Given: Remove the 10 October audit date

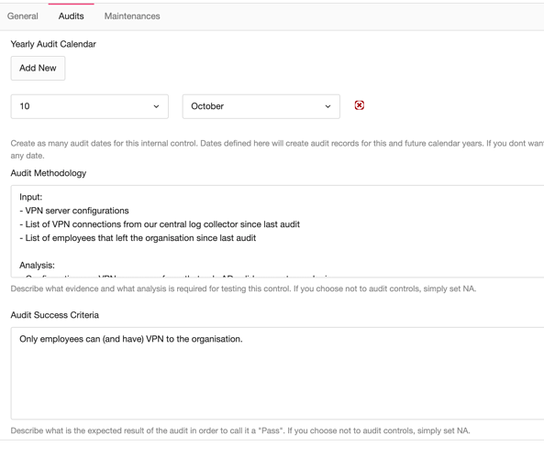Looking at the screenshot, I should (x=359, y=105).
